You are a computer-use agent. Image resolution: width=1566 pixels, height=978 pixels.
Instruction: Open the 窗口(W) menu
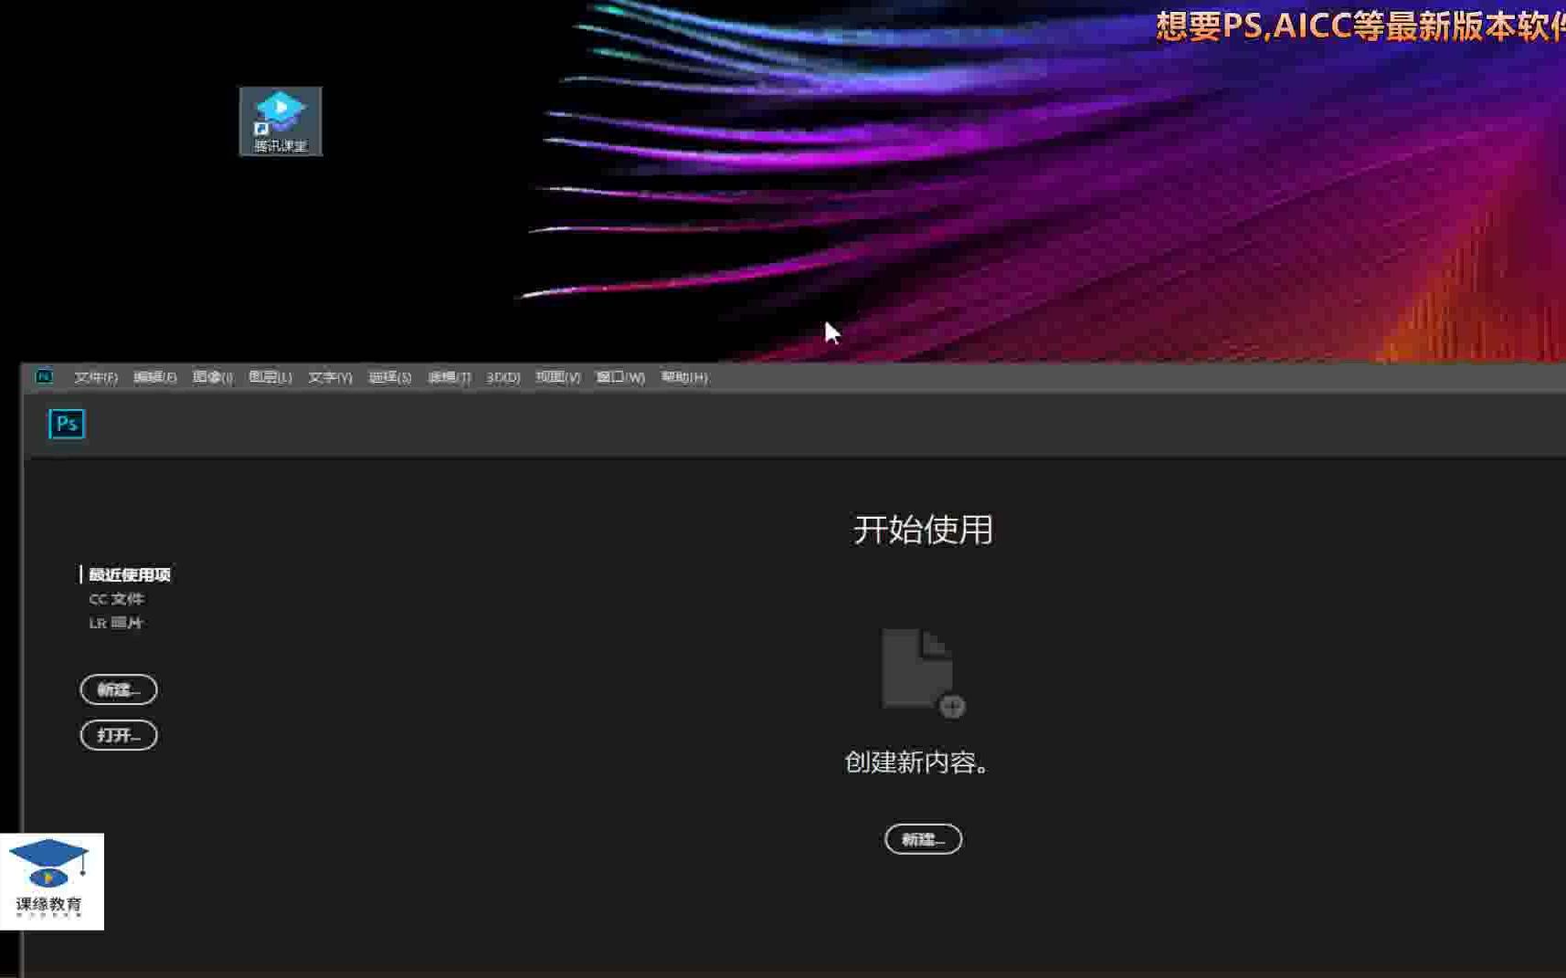point(619,377)
